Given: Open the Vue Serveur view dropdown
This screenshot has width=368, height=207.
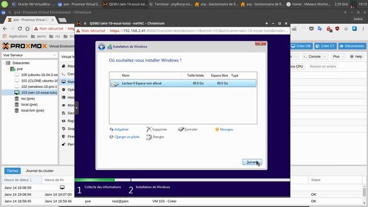Looking at the screenshot, I should pyautogui.click(x=29, y=55).
